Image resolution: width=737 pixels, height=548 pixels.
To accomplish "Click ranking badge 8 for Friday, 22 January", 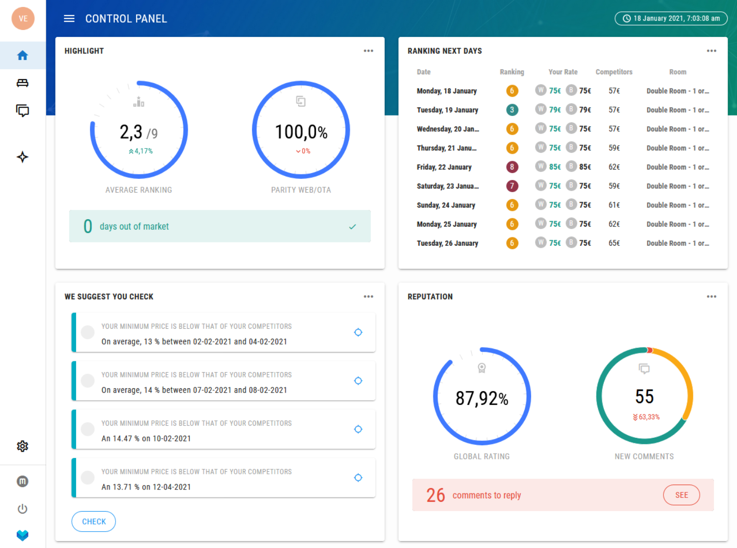I will point(512,167).
